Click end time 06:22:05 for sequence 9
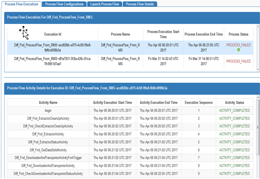The image size is (260, 179). coord(159,173)
